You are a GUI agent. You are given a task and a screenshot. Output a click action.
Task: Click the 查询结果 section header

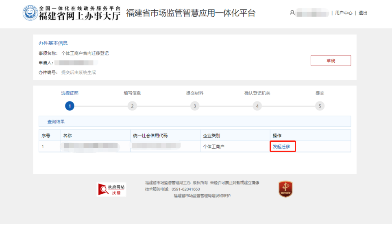point(56,121)
